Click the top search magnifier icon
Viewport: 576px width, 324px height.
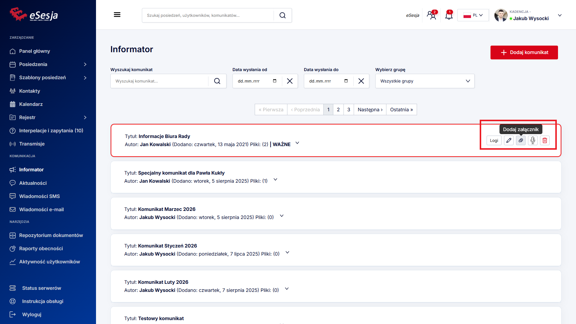click(x=283, y=15)
